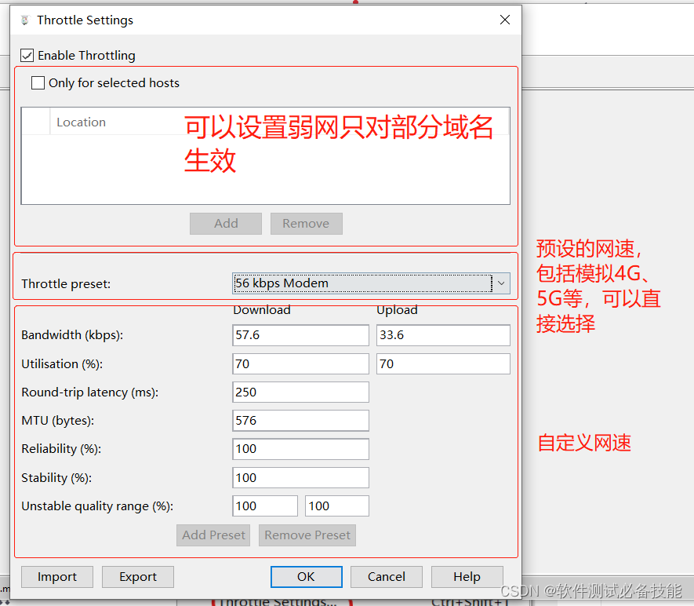Edit the Upload bandwidth field 33.6
This screenshot has height=606, width=694.
(443, 335)
